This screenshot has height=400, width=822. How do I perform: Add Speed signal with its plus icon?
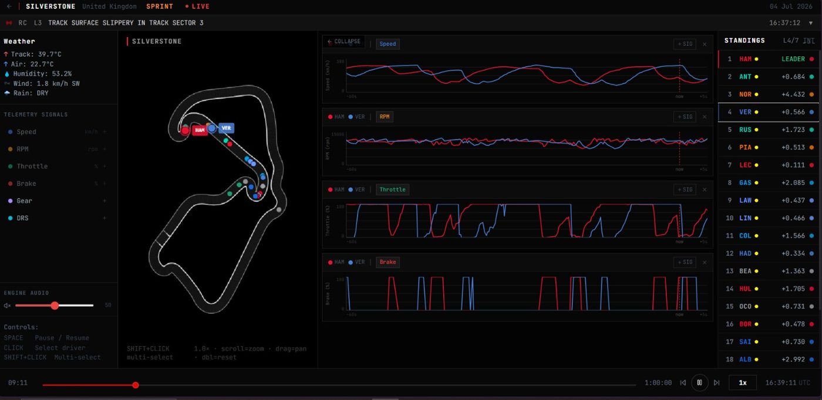(x=105, y=132)
